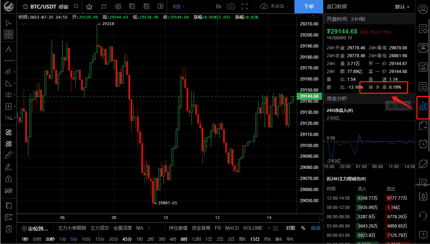Switch to 年K timeframe
The height and width of the screenshot is (244, 430).
(x=290, y=239)
